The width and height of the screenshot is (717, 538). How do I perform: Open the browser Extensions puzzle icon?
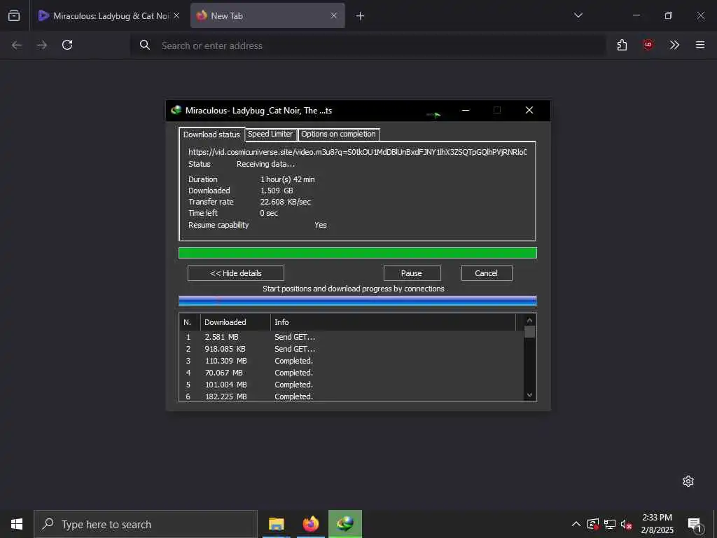click(x=622, y=45)
